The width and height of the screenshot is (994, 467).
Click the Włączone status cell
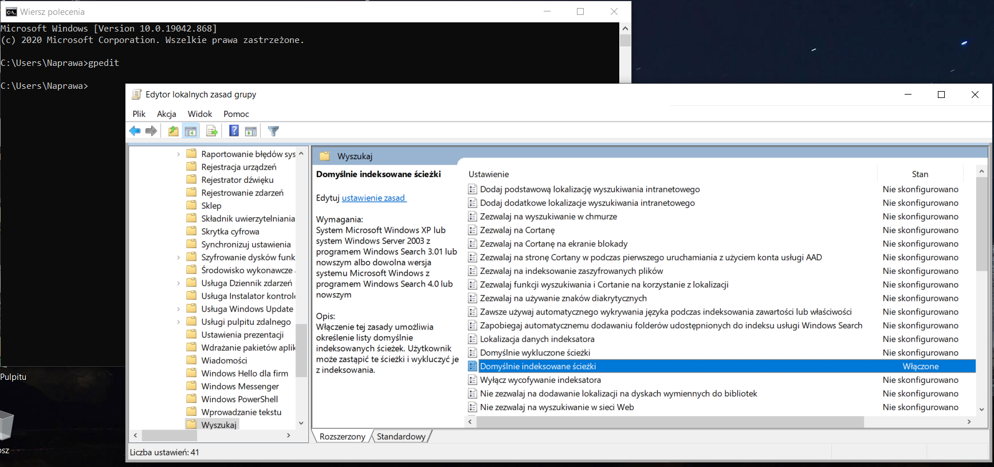921,366
